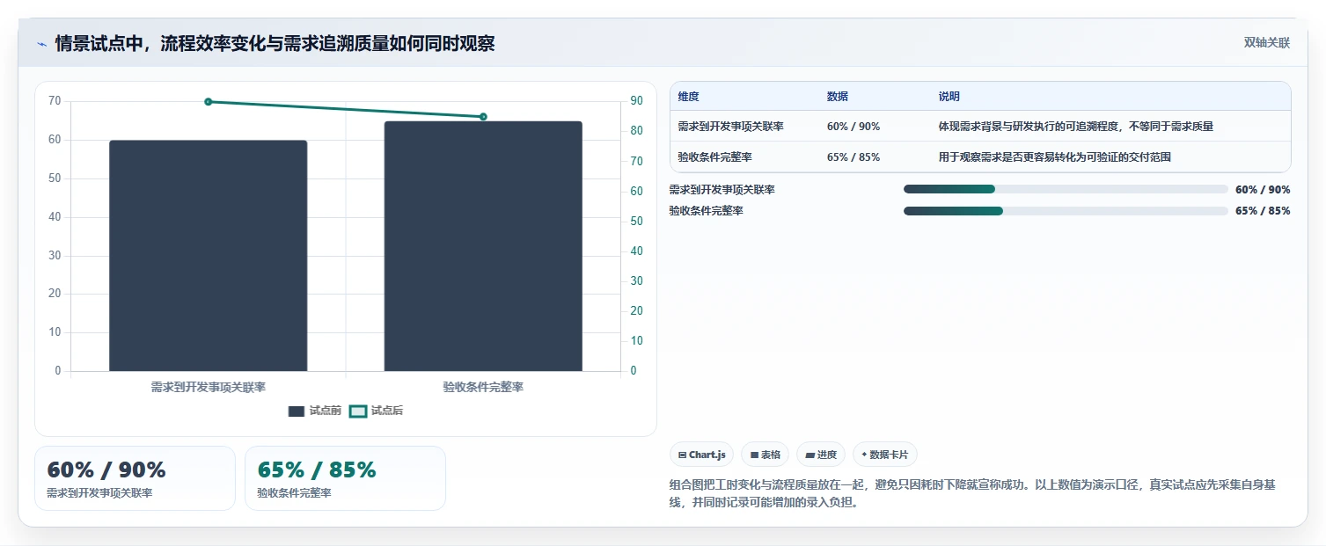This screenshot has height=546, width=1326.
Task: Click the 验收条件完整率 chart axis label
Action: [x=483, y=387]
